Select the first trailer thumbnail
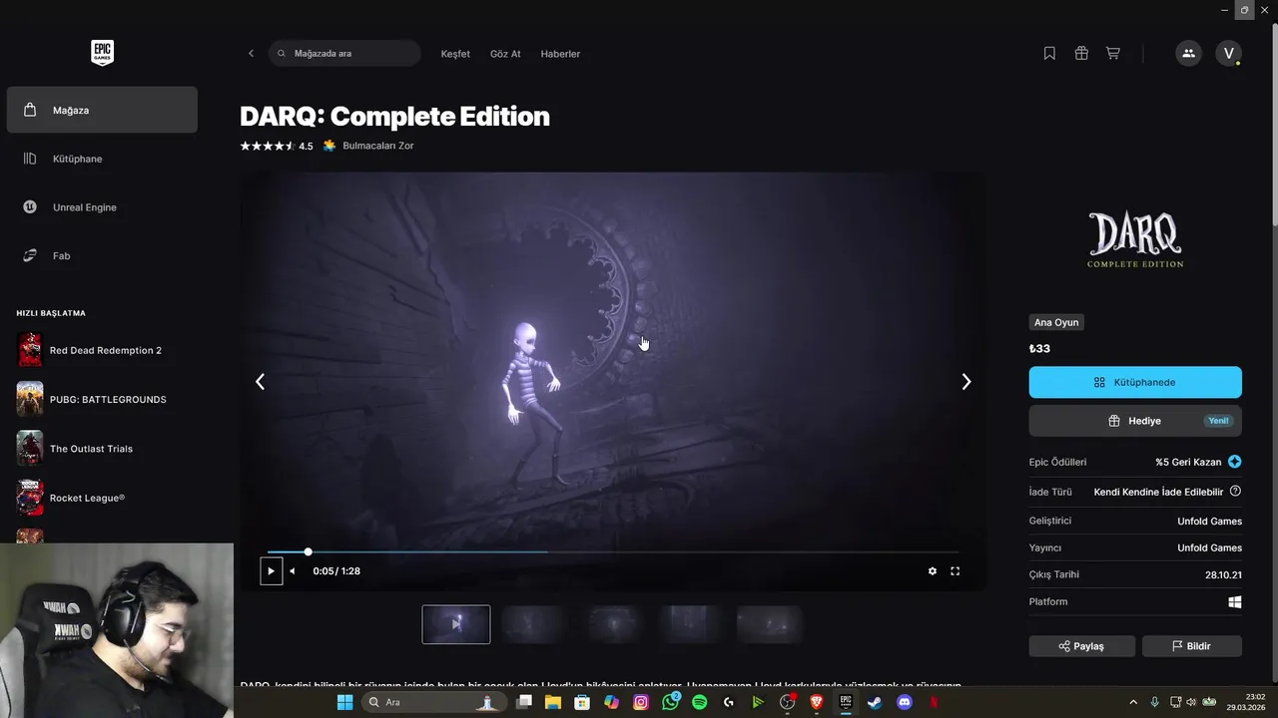This screenshot has width=1278, height=718. [456, 624]
